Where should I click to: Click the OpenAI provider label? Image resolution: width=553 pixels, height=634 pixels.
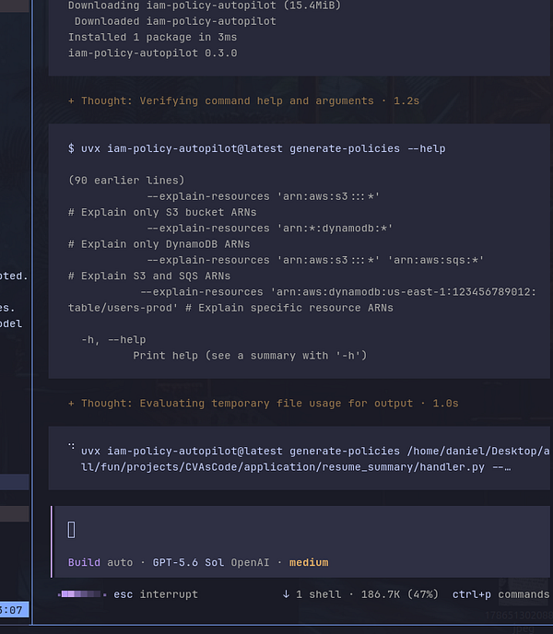click(x=250, y=562)
